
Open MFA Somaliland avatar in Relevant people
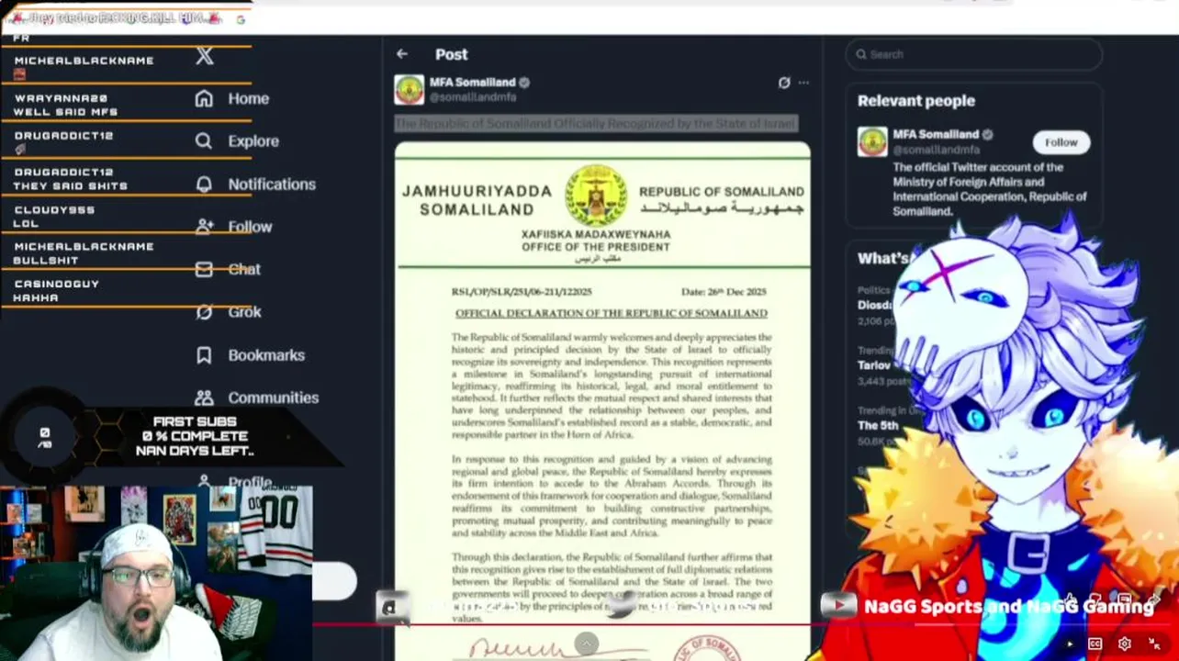(872, 141)
